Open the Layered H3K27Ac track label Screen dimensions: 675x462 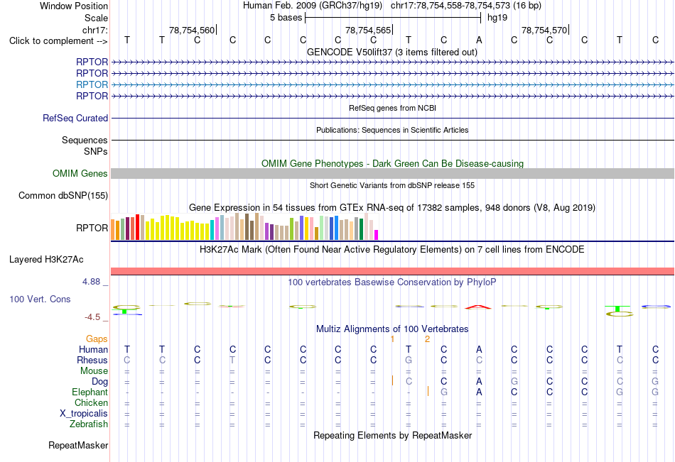(x=46, y=260)
